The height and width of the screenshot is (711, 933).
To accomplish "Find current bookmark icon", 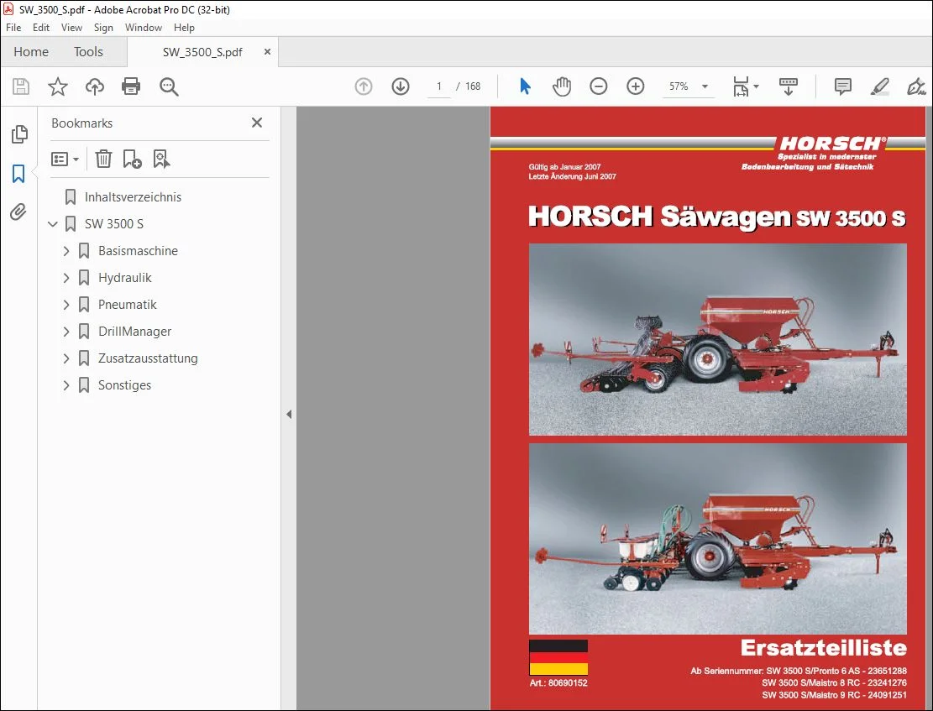I will [x=161, y=159].
